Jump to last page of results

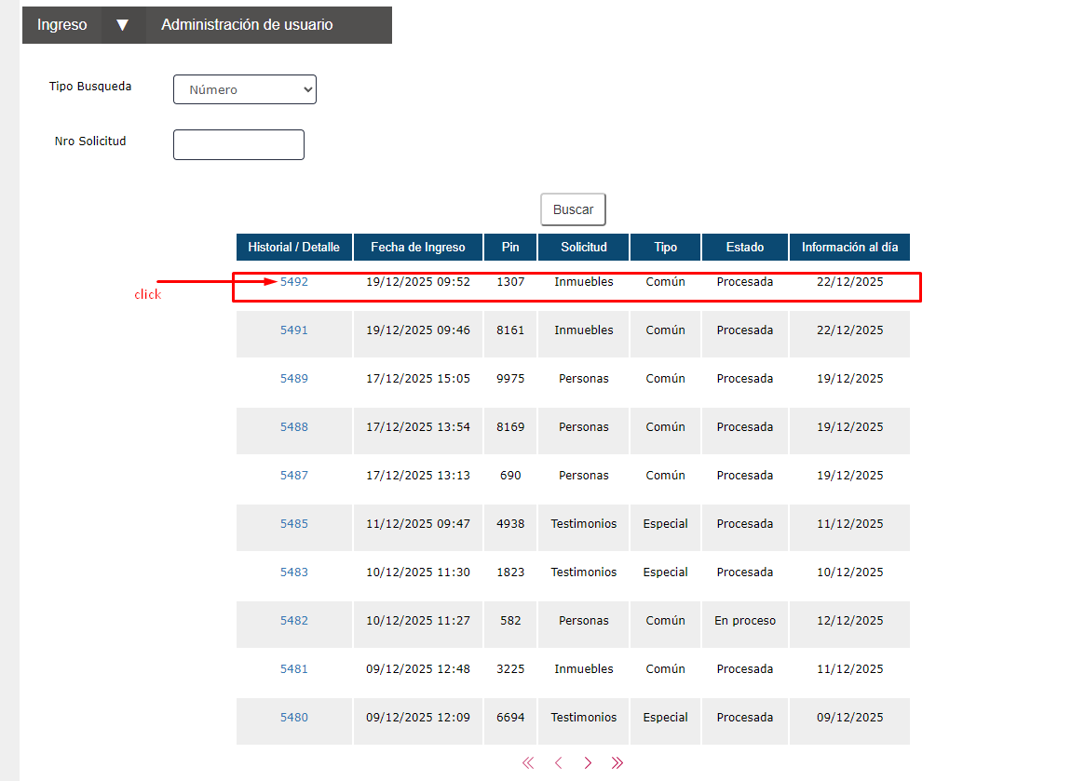click(617, 763)
